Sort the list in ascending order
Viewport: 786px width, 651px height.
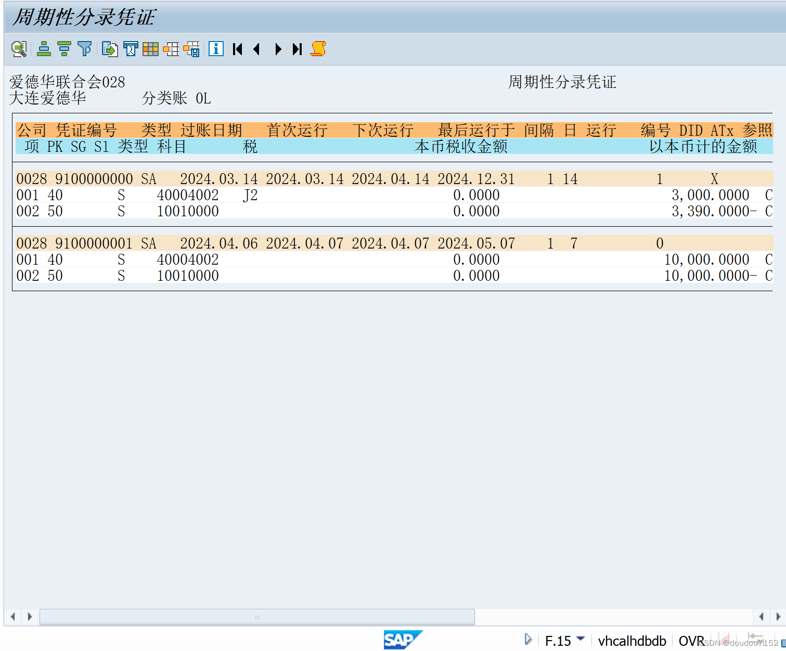click(43, 49)
